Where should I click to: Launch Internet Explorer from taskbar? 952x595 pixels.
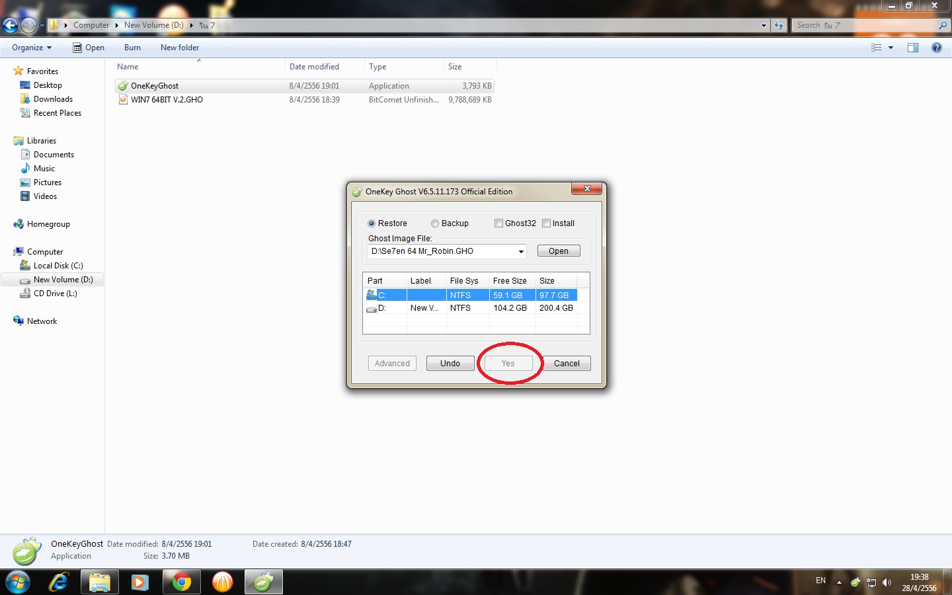click(59, 582)
